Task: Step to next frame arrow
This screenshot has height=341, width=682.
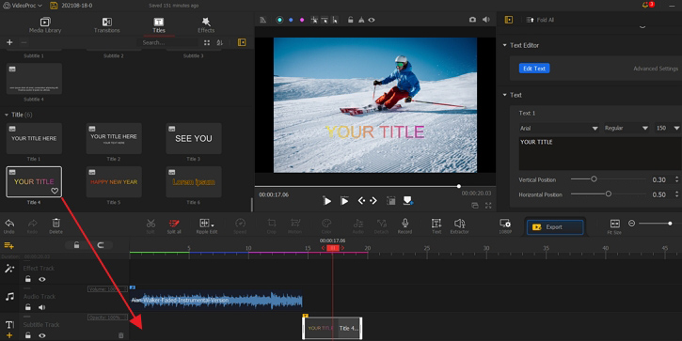Action: [x=373, y=201]
